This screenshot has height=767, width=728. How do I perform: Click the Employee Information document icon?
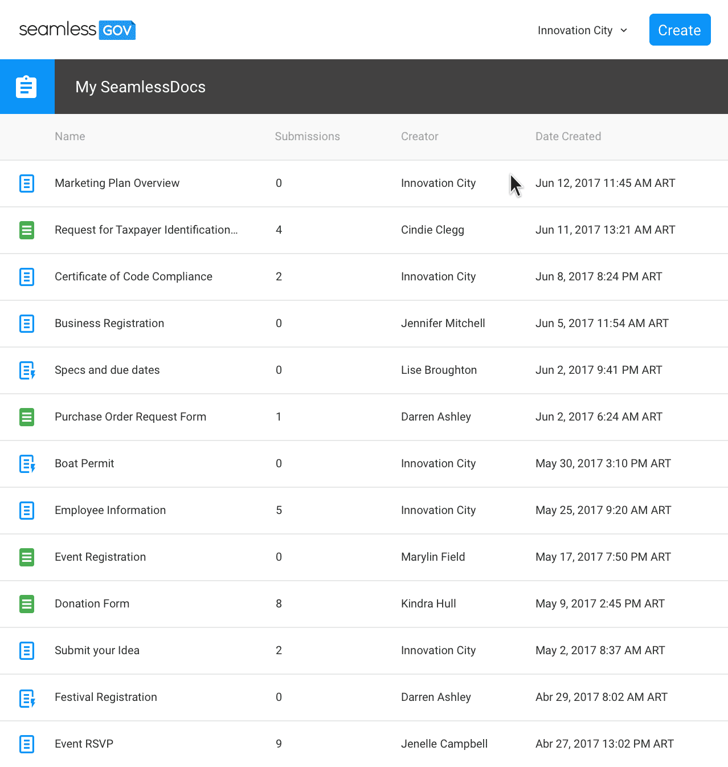point(27,511)
